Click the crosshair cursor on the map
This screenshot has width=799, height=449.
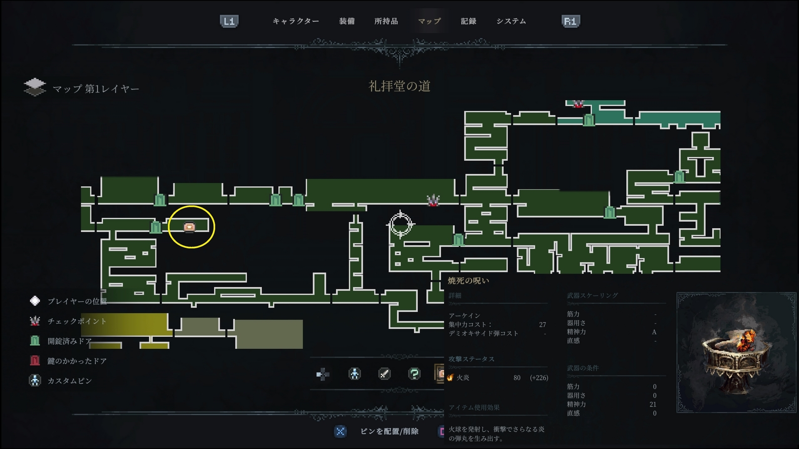click(x=400, y=224)
